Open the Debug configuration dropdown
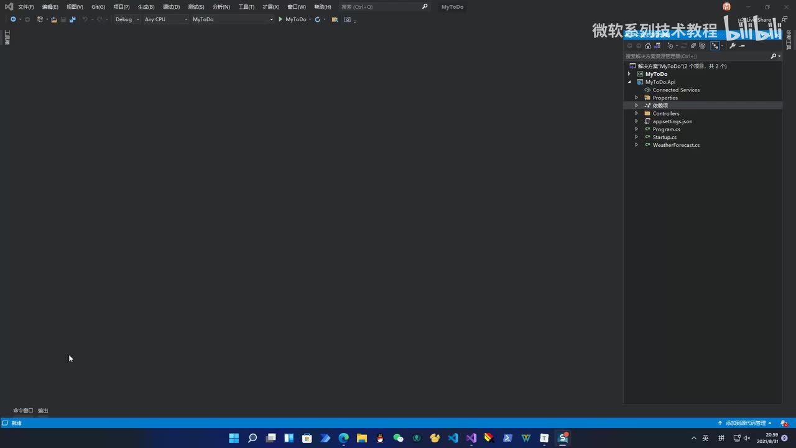This screenshot has width=796, height=448. click(x=127, y=19)
